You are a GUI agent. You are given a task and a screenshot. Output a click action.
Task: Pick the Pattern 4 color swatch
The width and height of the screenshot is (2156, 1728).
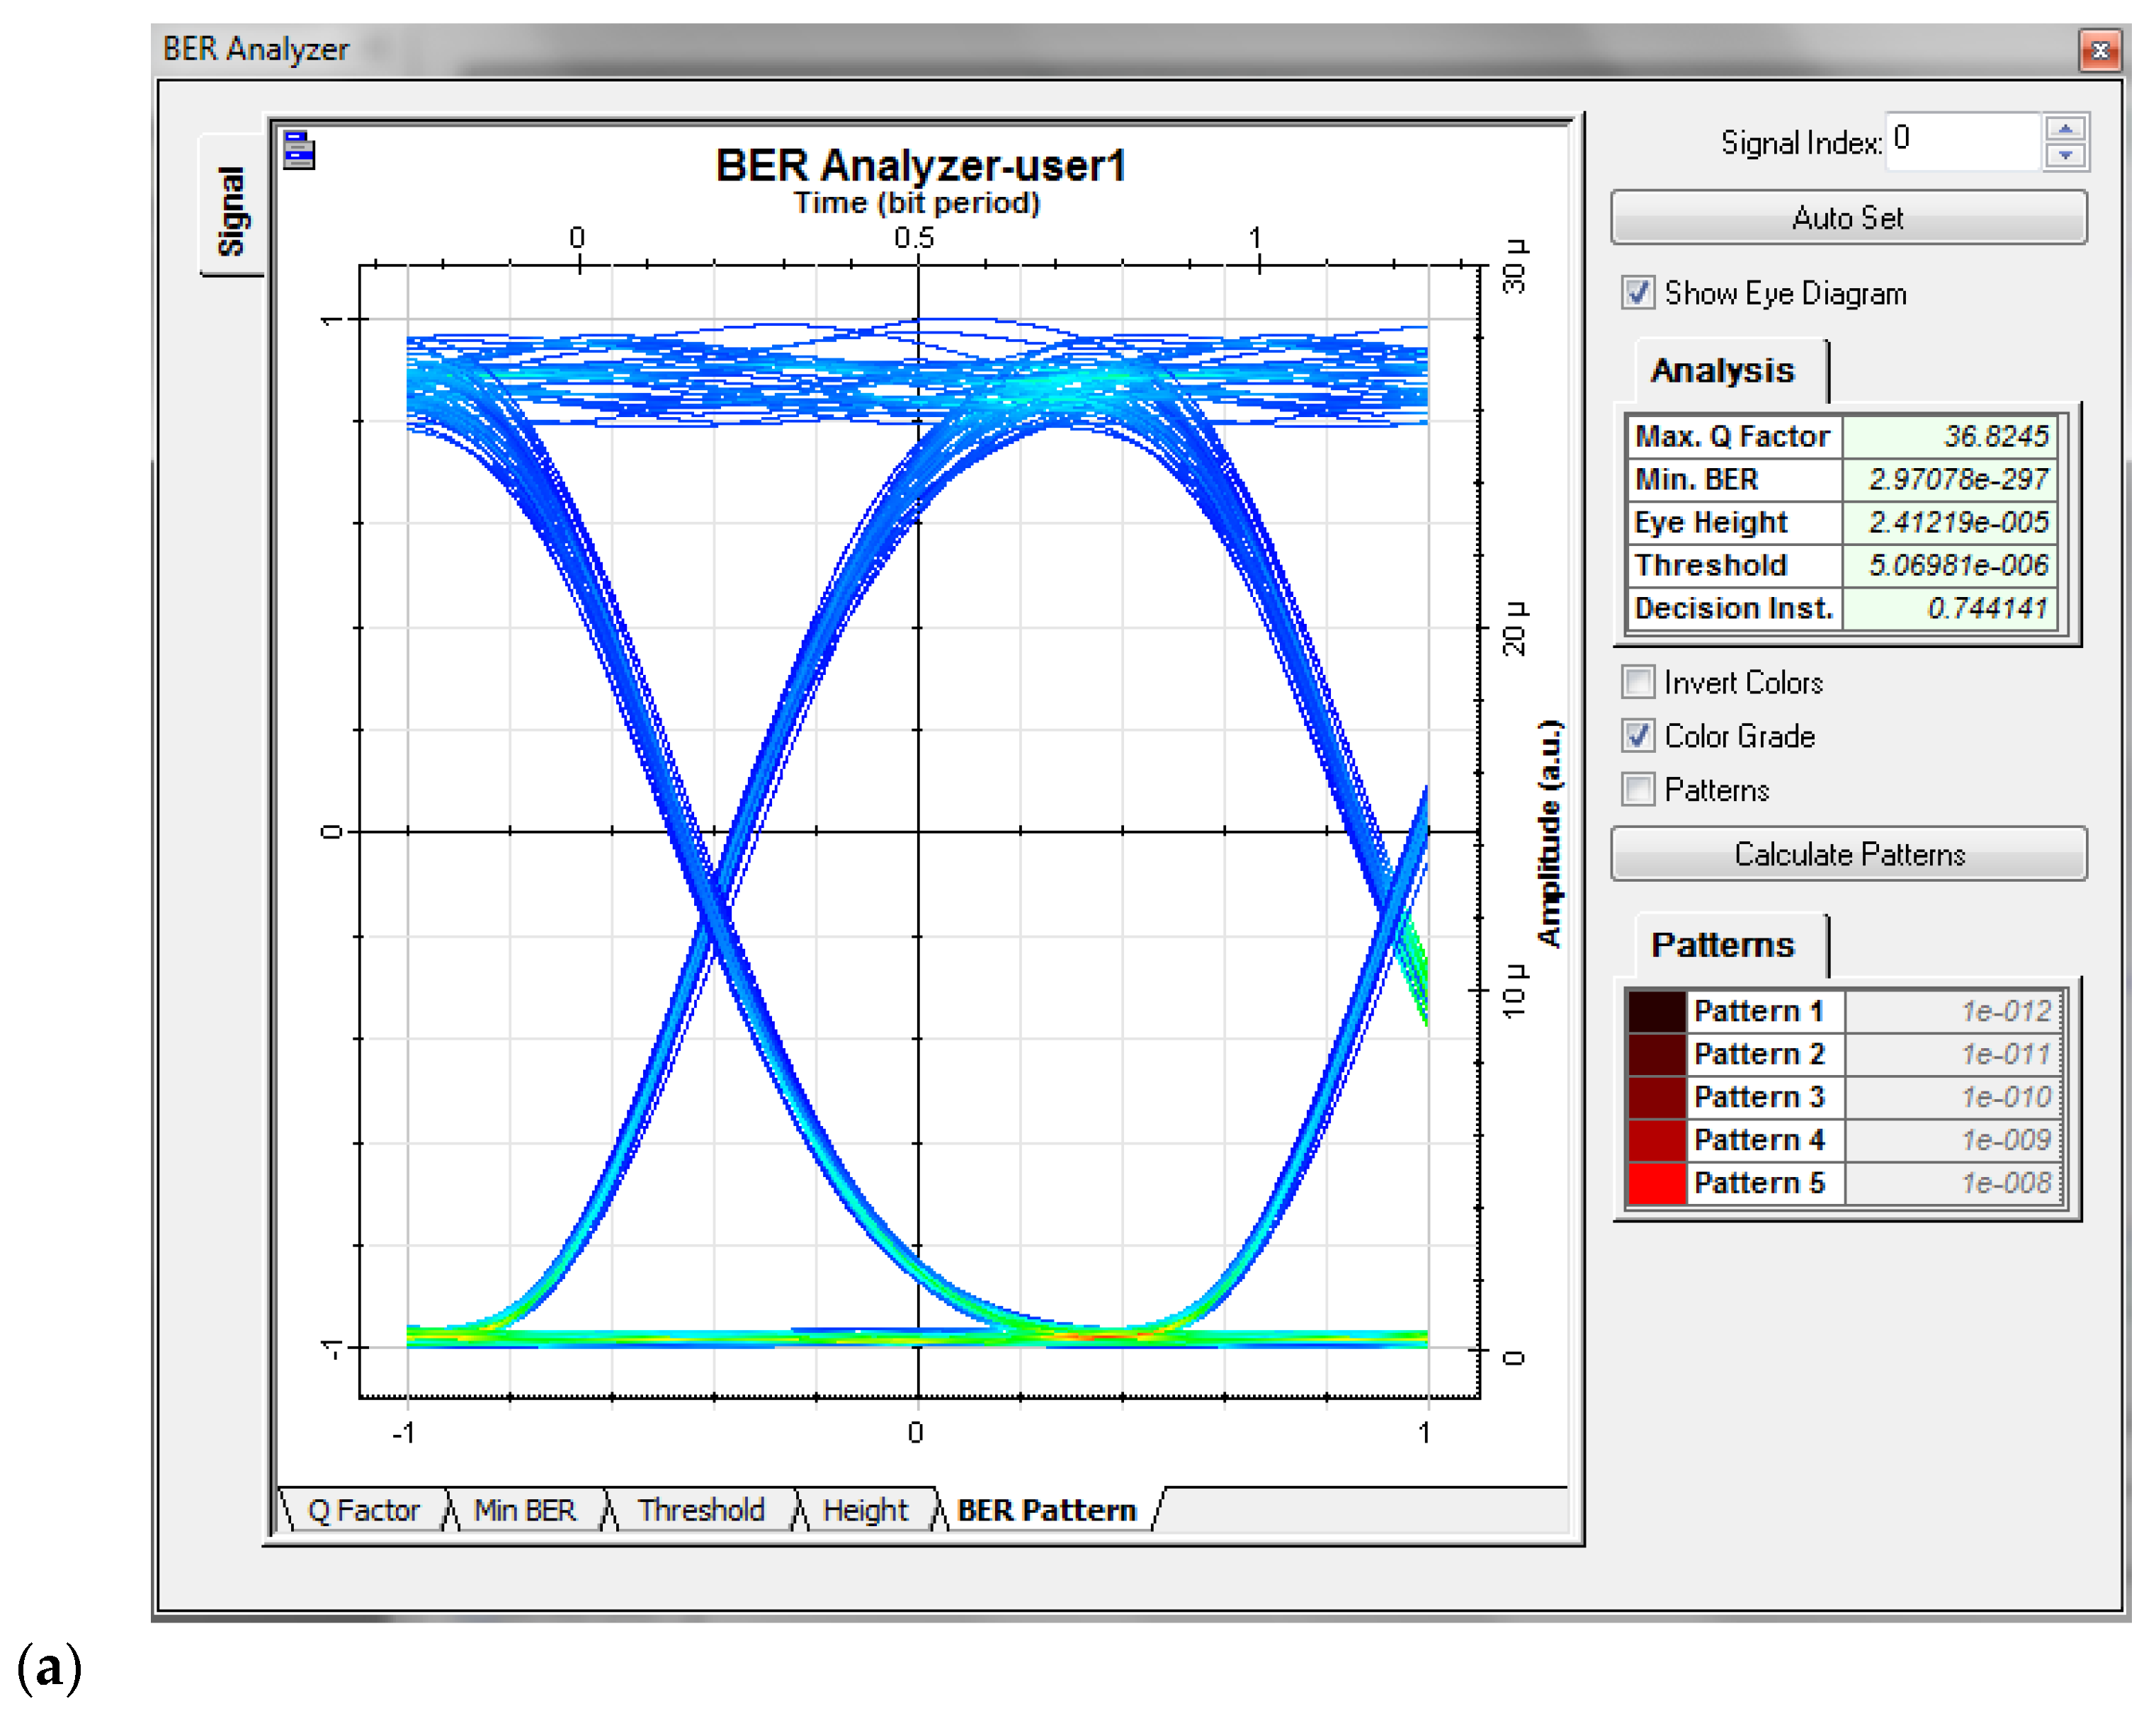[x=1657, y=1140]
